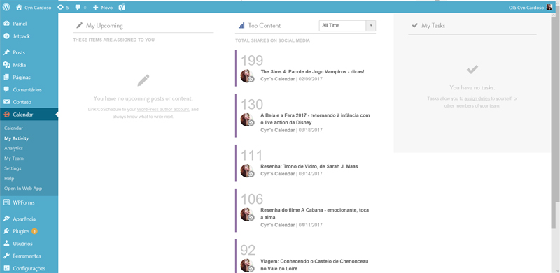This screenshot has height=273, width=560.
Task: Click the Olá Cyn Cardoso greeting
Action: (526, 8)
